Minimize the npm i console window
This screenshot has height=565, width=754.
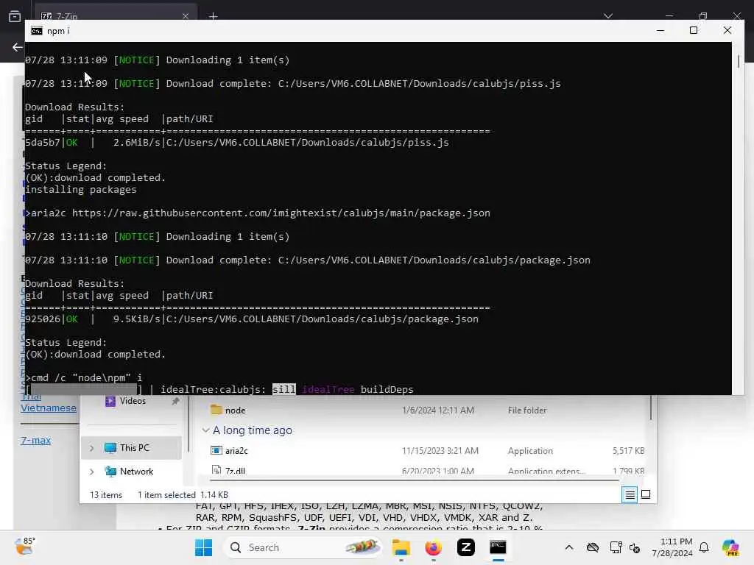point(660,30)
